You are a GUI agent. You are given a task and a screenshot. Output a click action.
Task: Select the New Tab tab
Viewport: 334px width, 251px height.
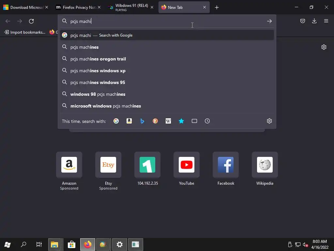181,8
